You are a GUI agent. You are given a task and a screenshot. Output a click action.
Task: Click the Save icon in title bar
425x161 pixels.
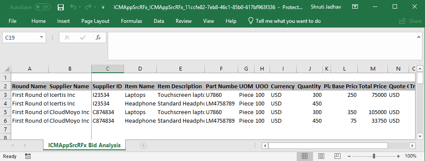click(61, 7)
